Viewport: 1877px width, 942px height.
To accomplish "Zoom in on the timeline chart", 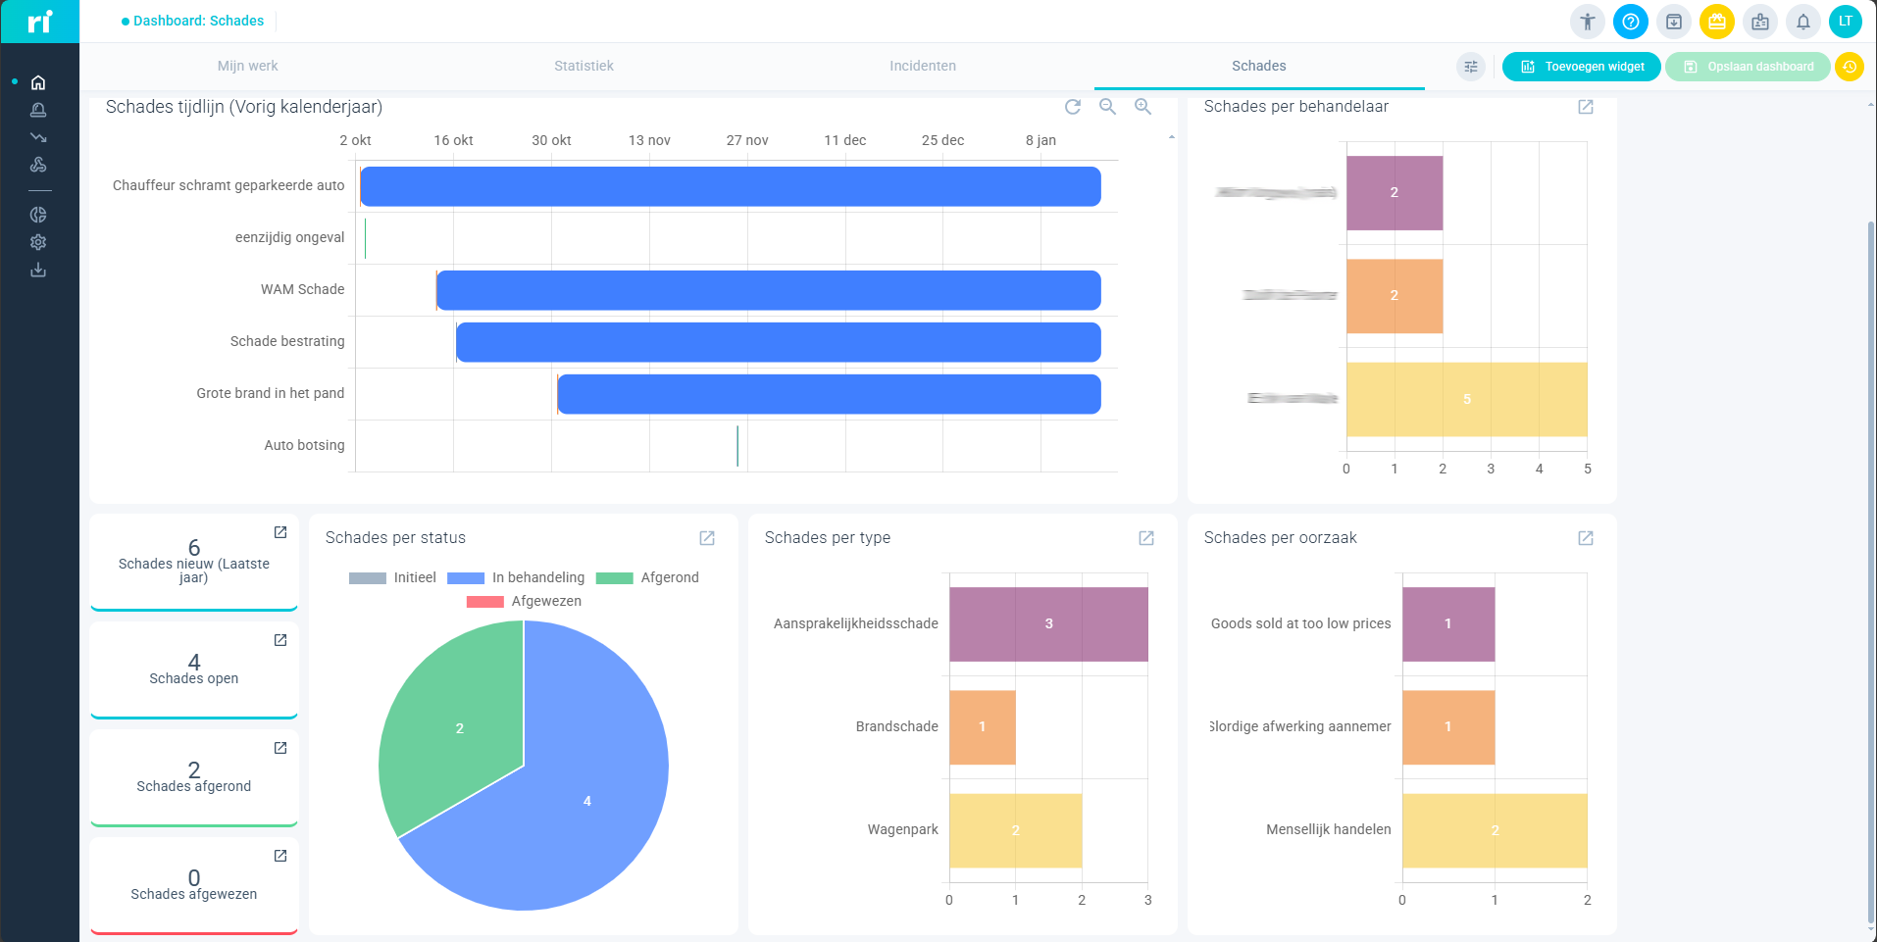I will [1142, 107].
